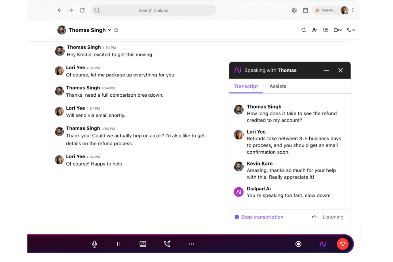Select the Dialpad Ai icon in call controls

point(322,244)
